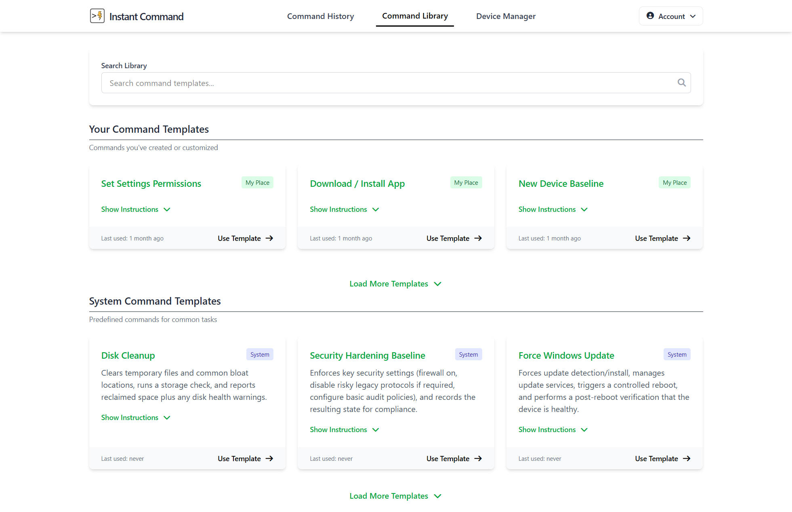Click the account profile icon
The height and width of the screenshot is (512, 792).
[x=650, y=16]
